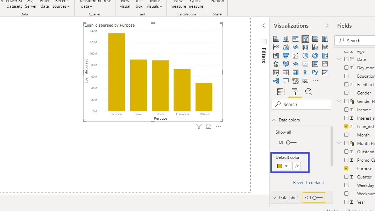Click the R script visual icon
This screenshot has width=375, height=211.
pos(305,72)
